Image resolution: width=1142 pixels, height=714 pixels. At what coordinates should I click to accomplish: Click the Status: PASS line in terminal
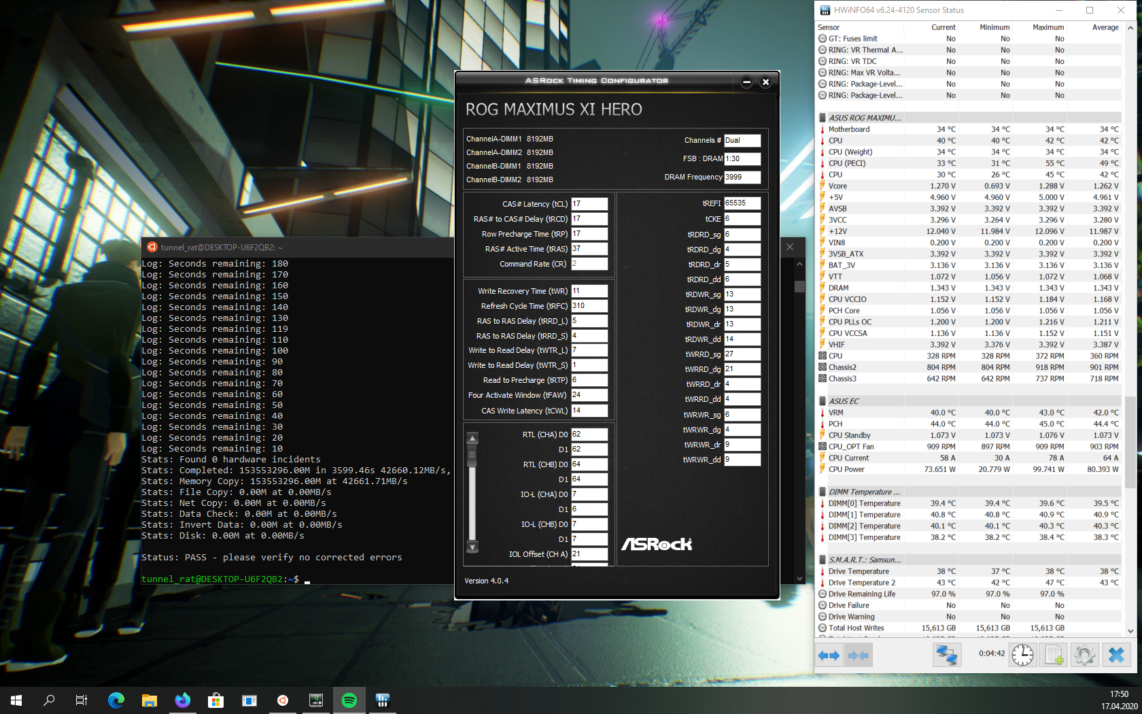272,558
